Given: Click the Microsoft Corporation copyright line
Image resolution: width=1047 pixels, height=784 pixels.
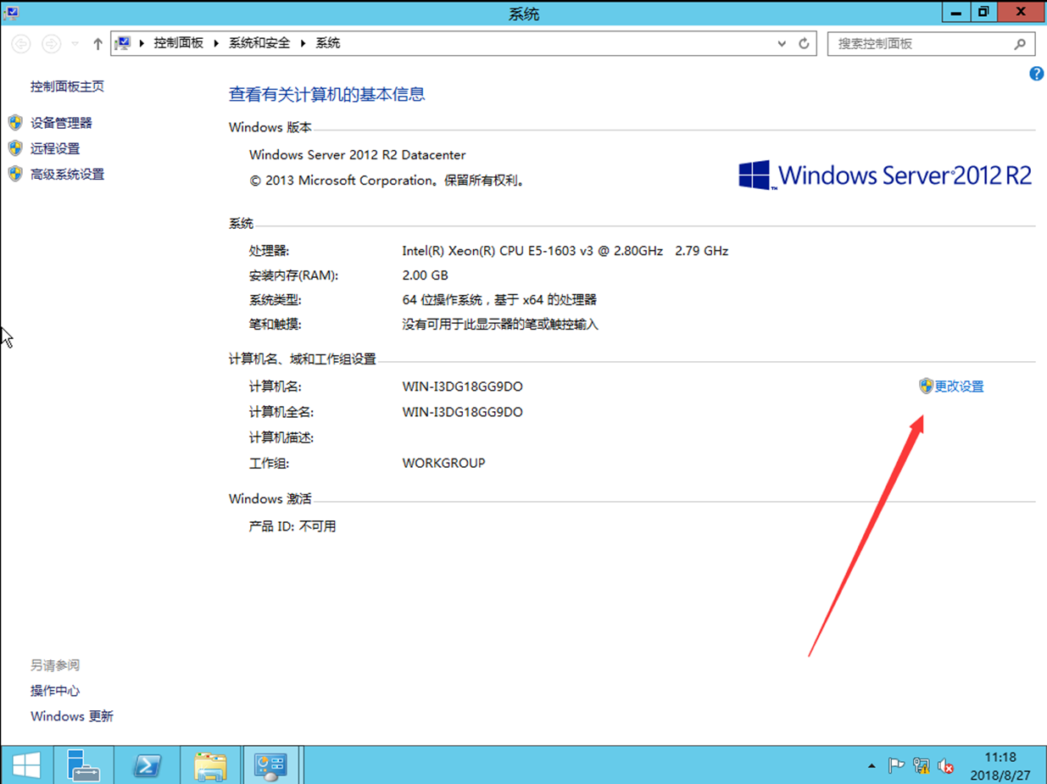Looking at the screenshot, I should click(387, 181).
